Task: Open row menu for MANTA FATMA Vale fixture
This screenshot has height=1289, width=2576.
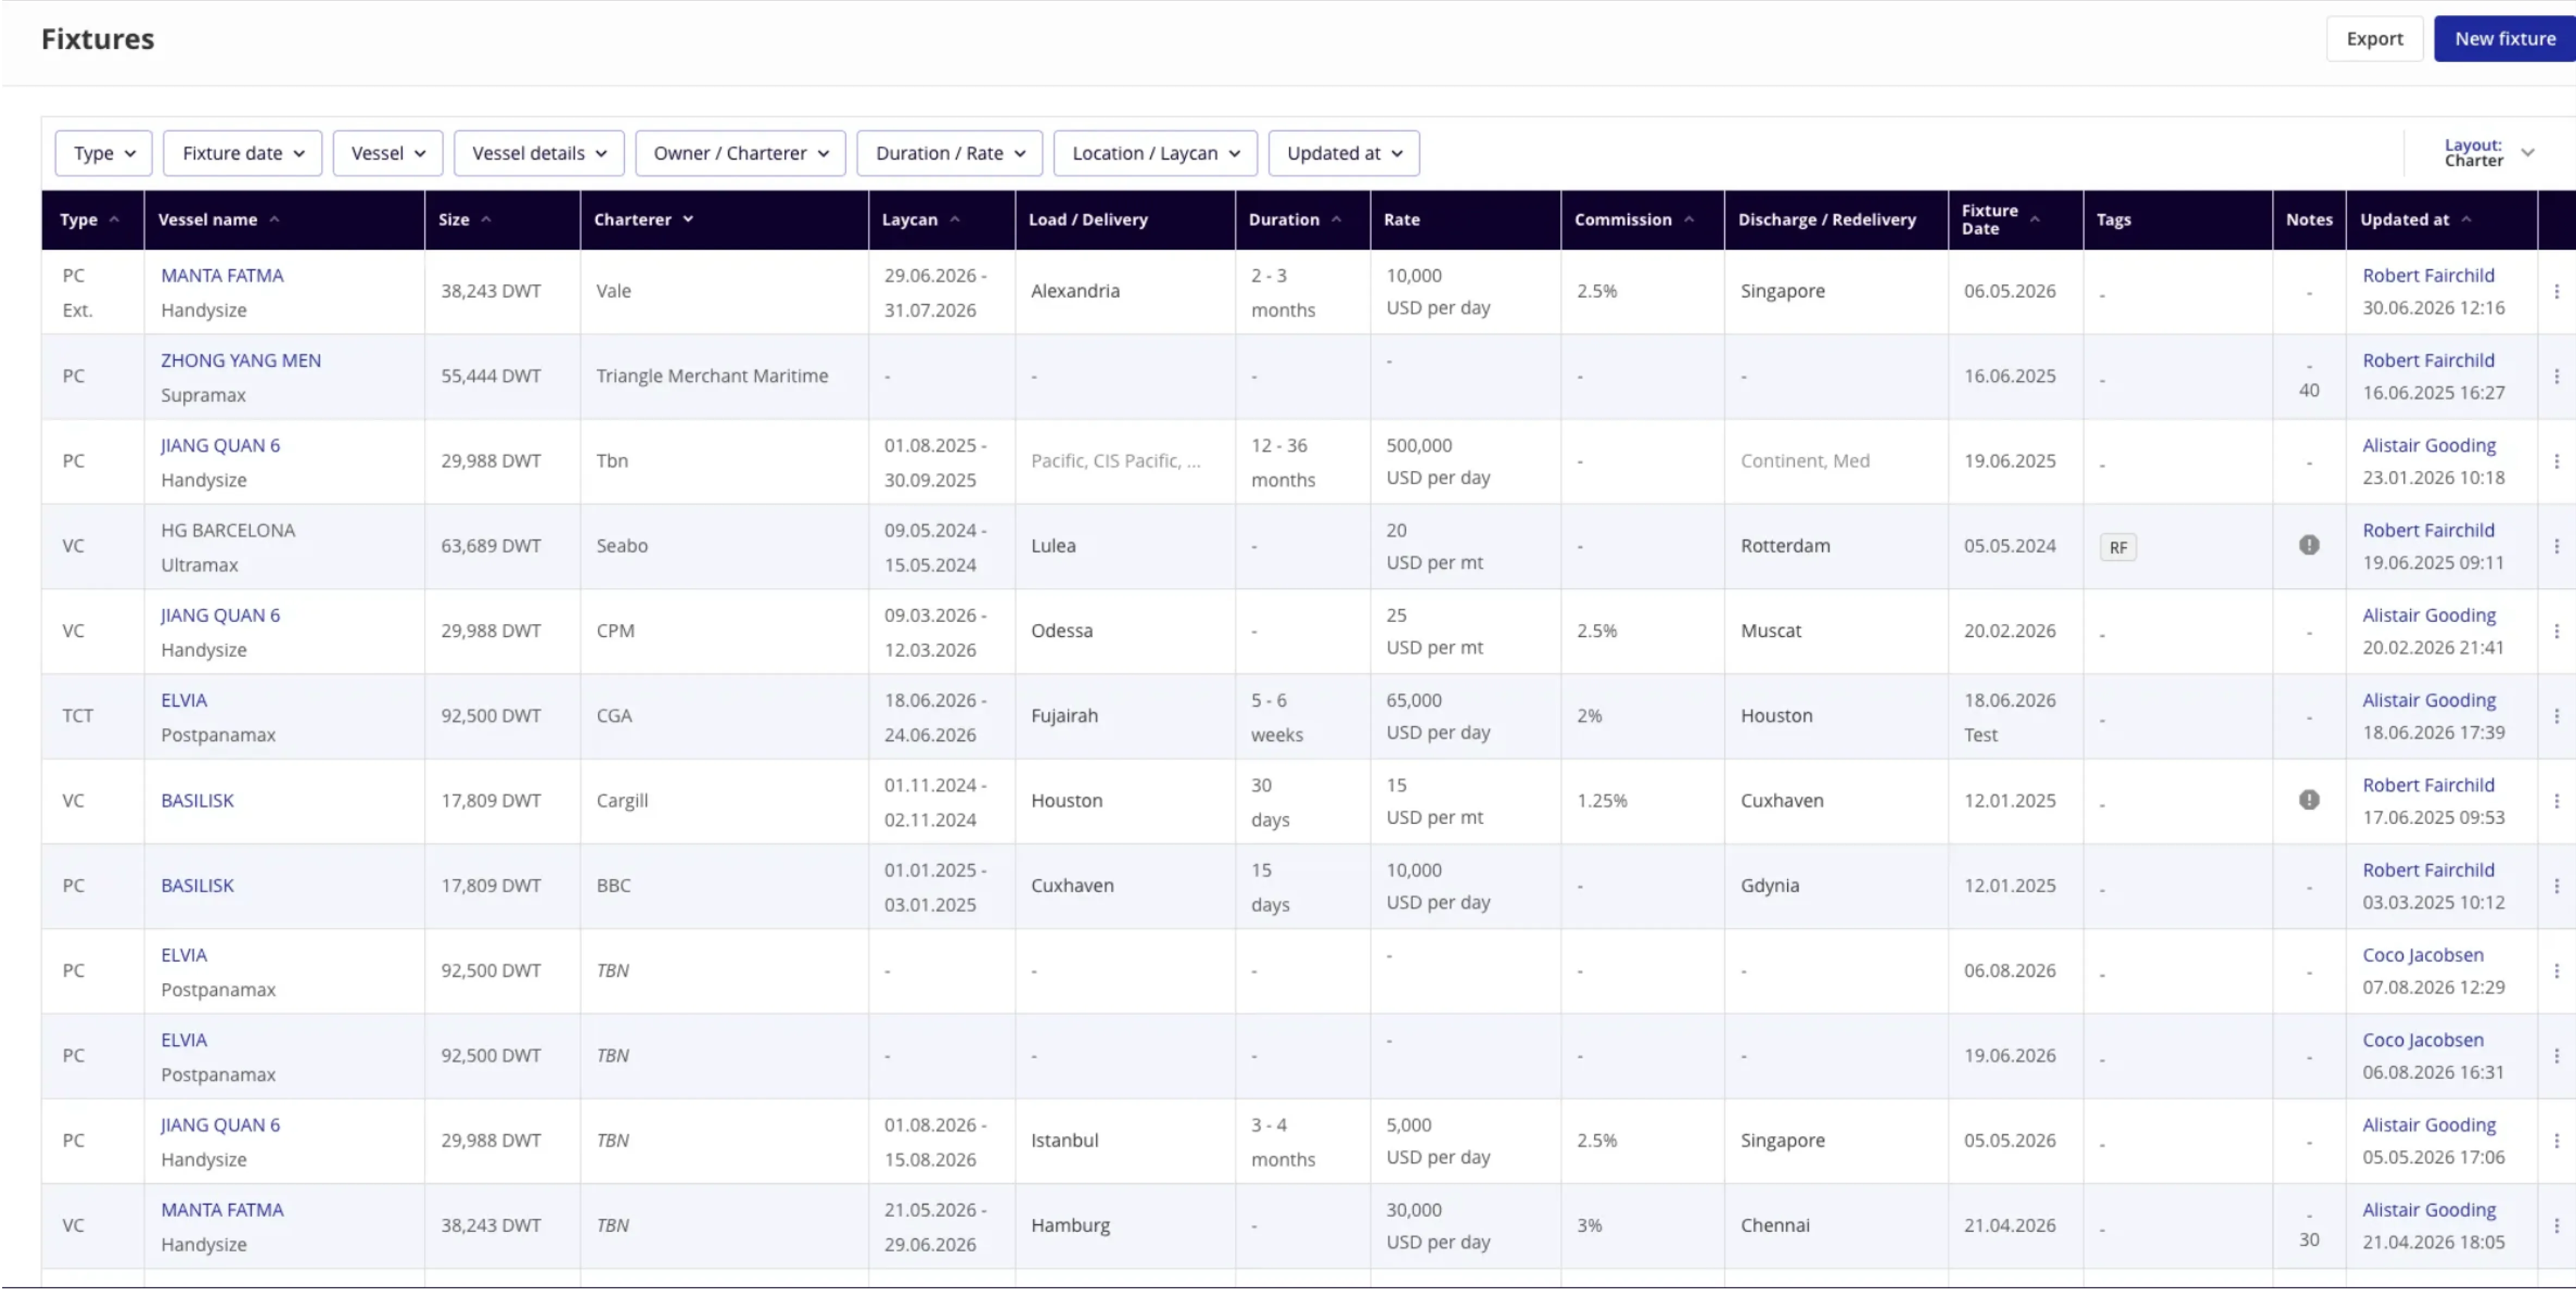Action: click(2556, 292)
